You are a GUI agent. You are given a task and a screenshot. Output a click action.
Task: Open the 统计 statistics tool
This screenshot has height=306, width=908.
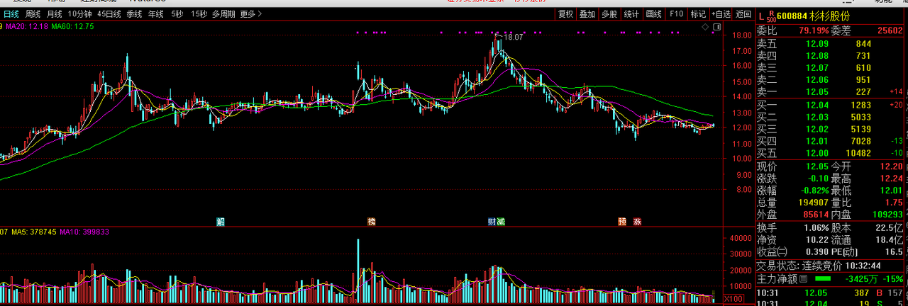631,13
